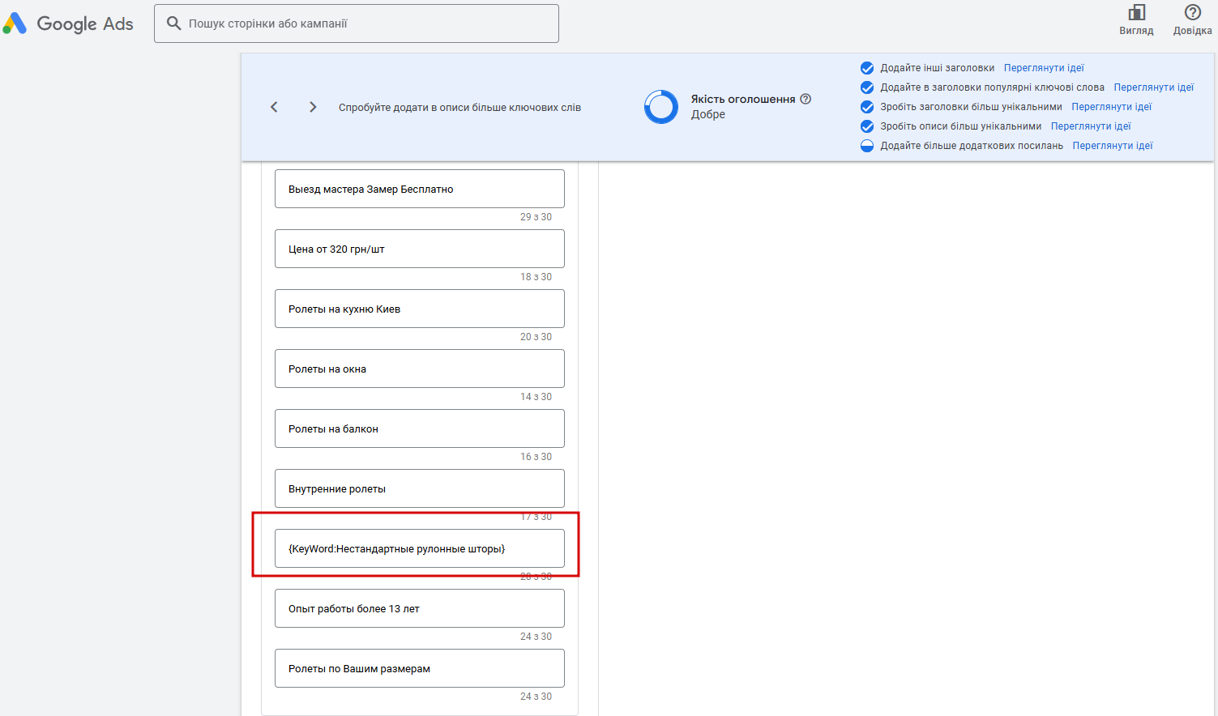Click the 20 з 30 character counter
The width and height of the screenshot is (1218, 716).
536,337
